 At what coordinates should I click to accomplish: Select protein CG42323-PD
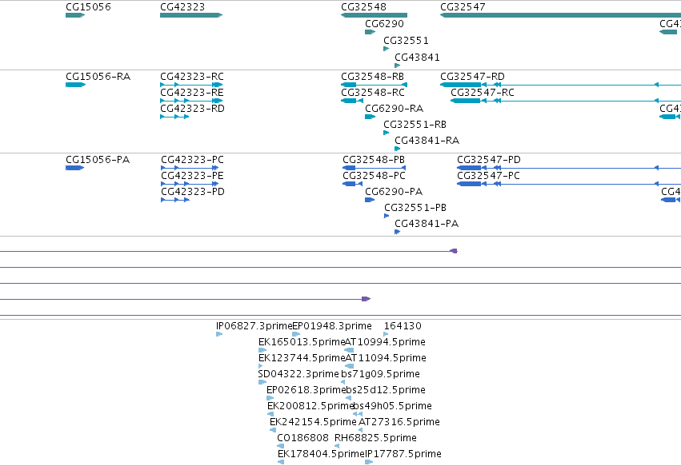click(193, 192)
